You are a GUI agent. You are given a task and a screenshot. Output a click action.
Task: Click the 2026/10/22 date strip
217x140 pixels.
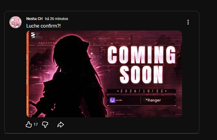(141, 91)
